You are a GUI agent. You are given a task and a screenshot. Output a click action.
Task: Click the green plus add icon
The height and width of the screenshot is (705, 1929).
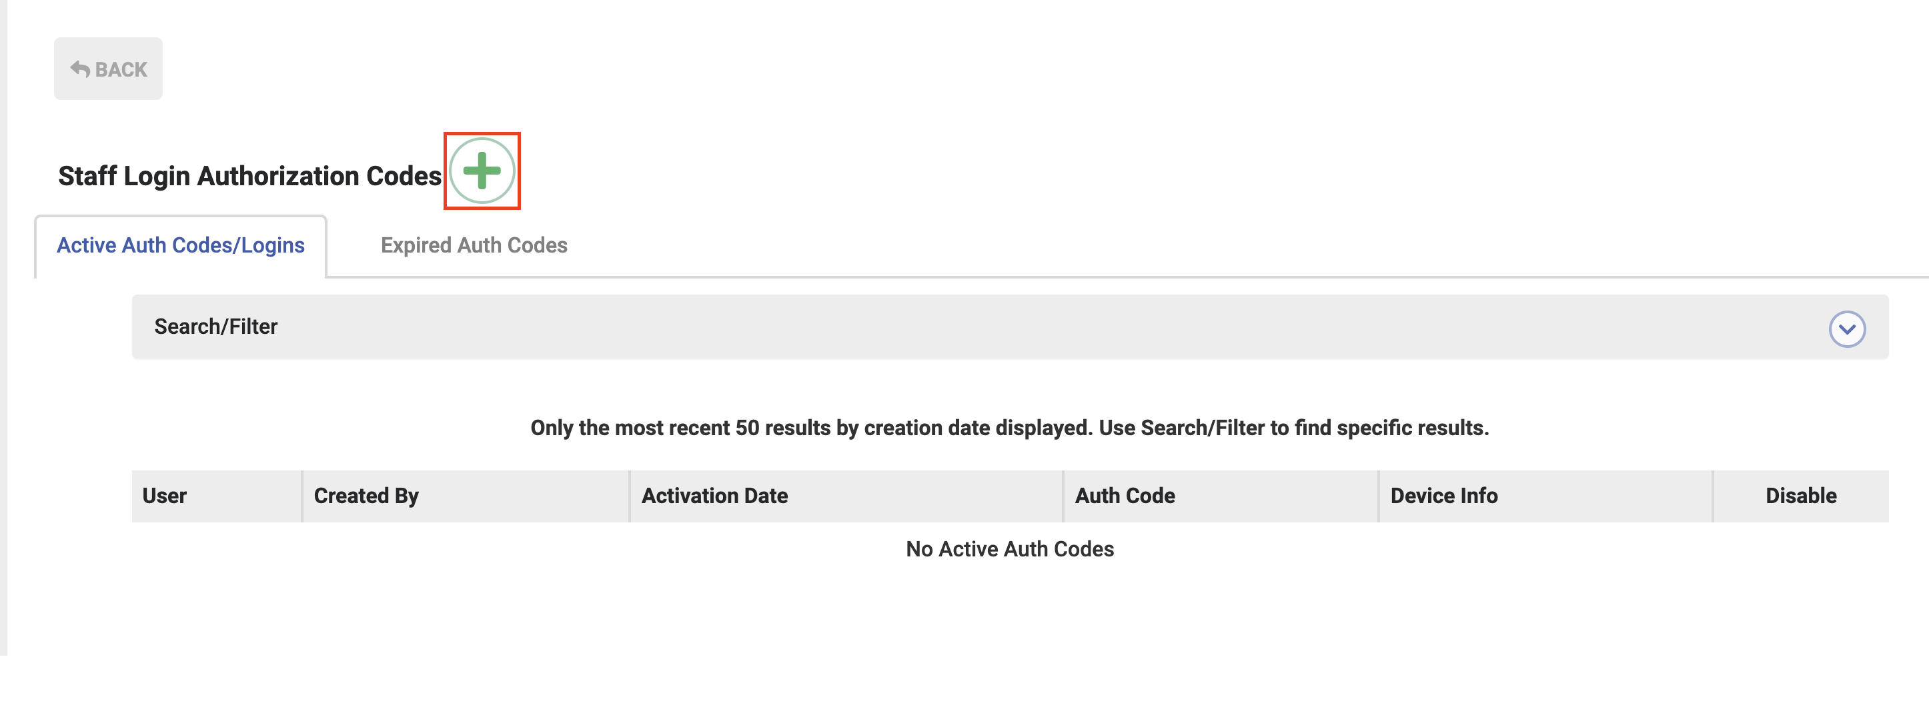coord(482,171)
